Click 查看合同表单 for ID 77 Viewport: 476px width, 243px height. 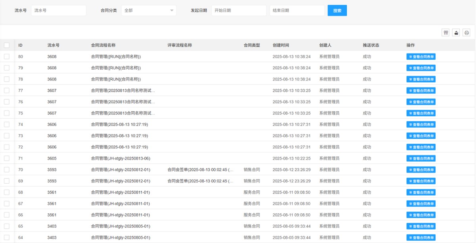coord(421,91)
